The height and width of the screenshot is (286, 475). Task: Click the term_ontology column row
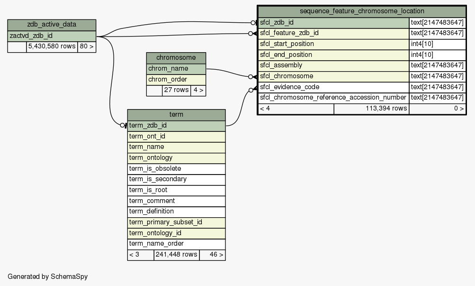coord(176,158)
